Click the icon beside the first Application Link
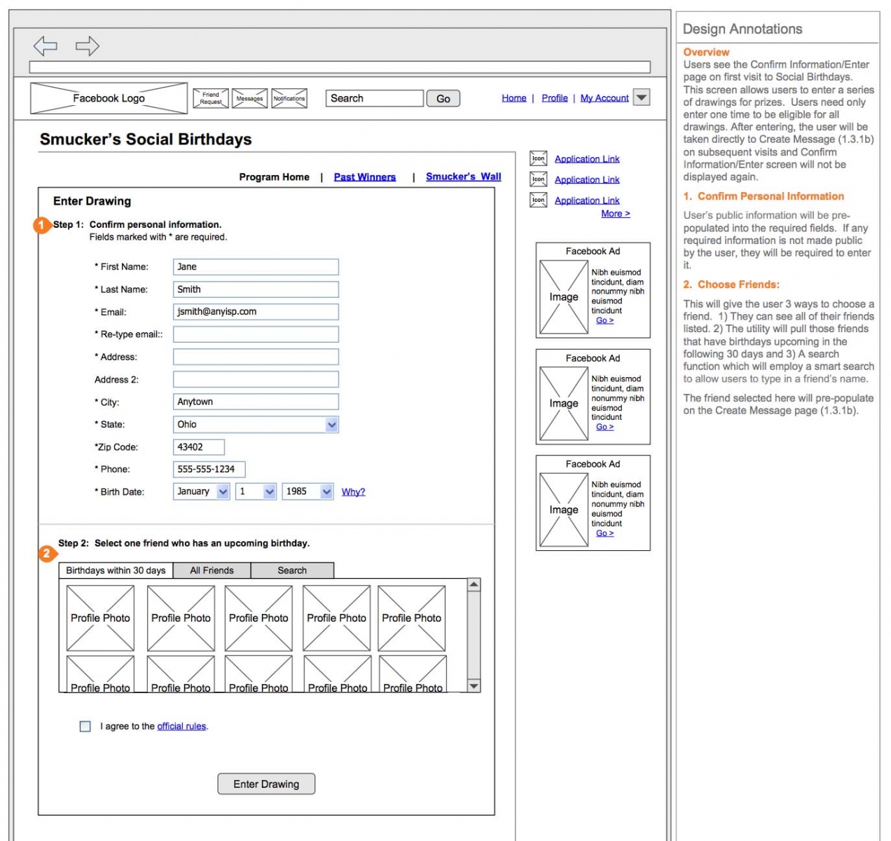Viewport: 891px width, 841px height. [x=538, y=159]
